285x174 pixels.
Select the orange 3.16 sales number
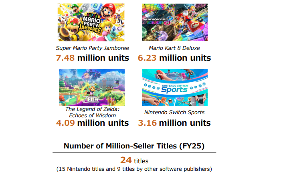(x=147, y=123)
